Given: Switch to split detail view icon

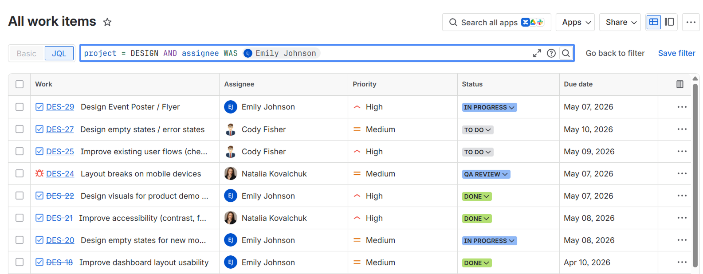Looking at the screenshot, I should (x=669, y=22).
